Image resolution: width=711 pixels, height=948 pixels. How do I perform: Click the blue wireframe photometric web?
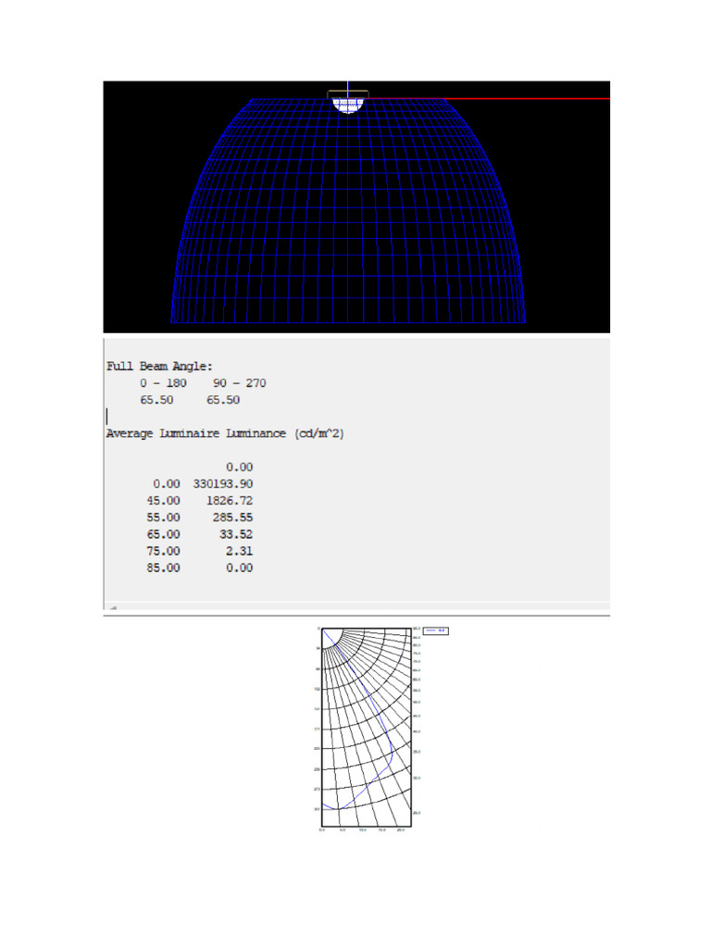point(348,210)
